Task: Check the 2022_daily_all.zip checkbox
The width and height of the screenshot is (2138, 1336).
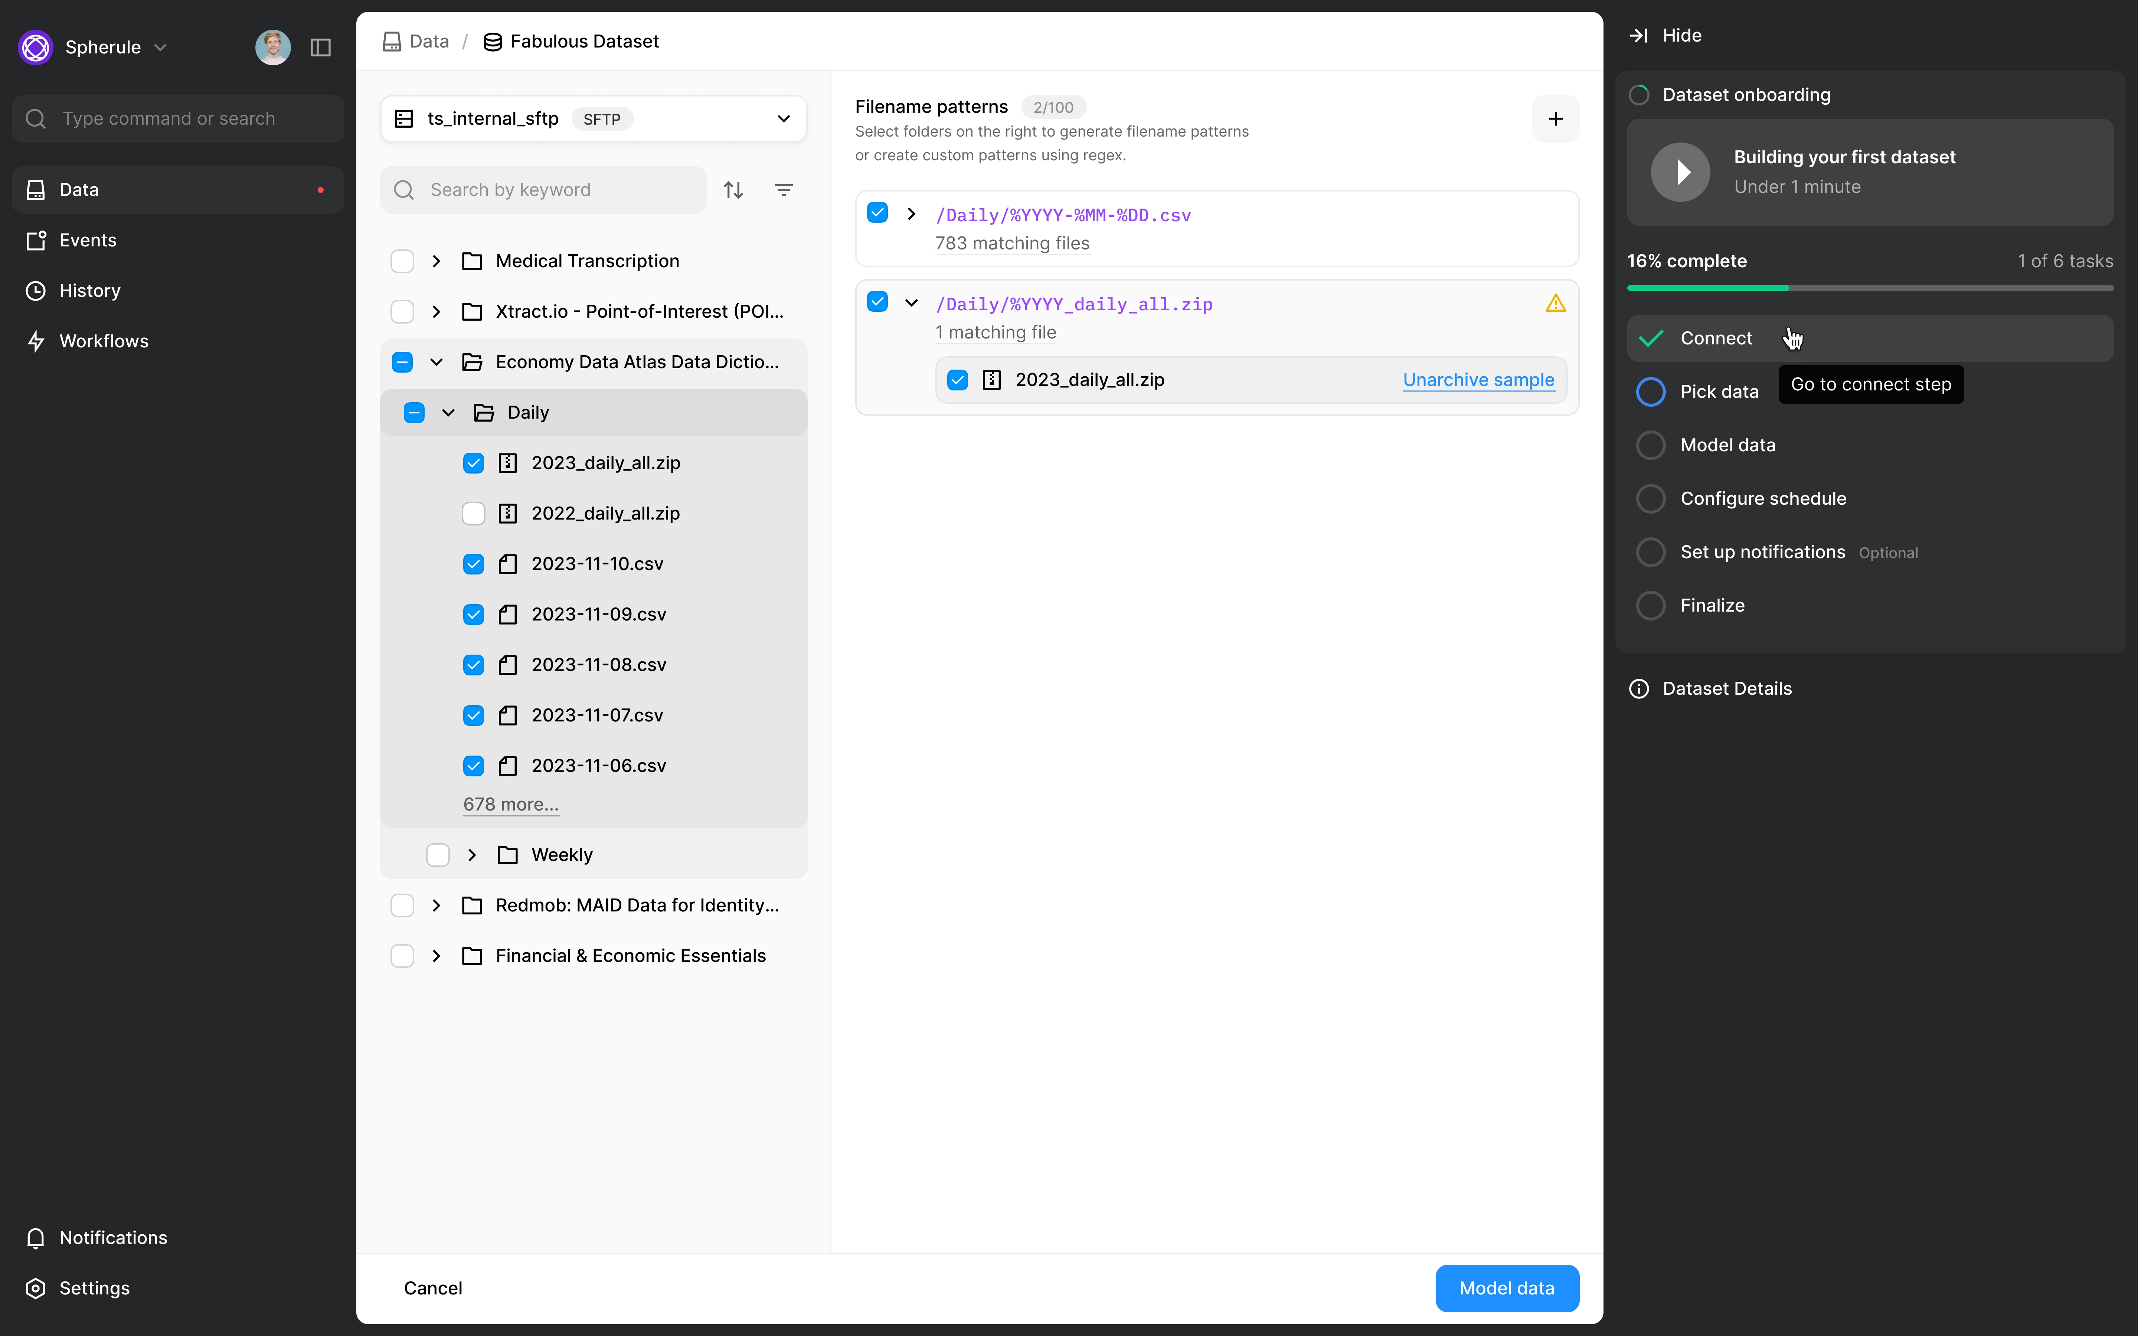Action: pyautogui.click(x=474, y=513)
